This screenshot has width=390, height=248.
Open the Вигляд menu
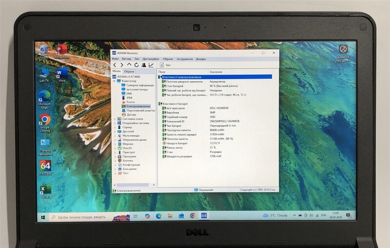tap(127, 59)
